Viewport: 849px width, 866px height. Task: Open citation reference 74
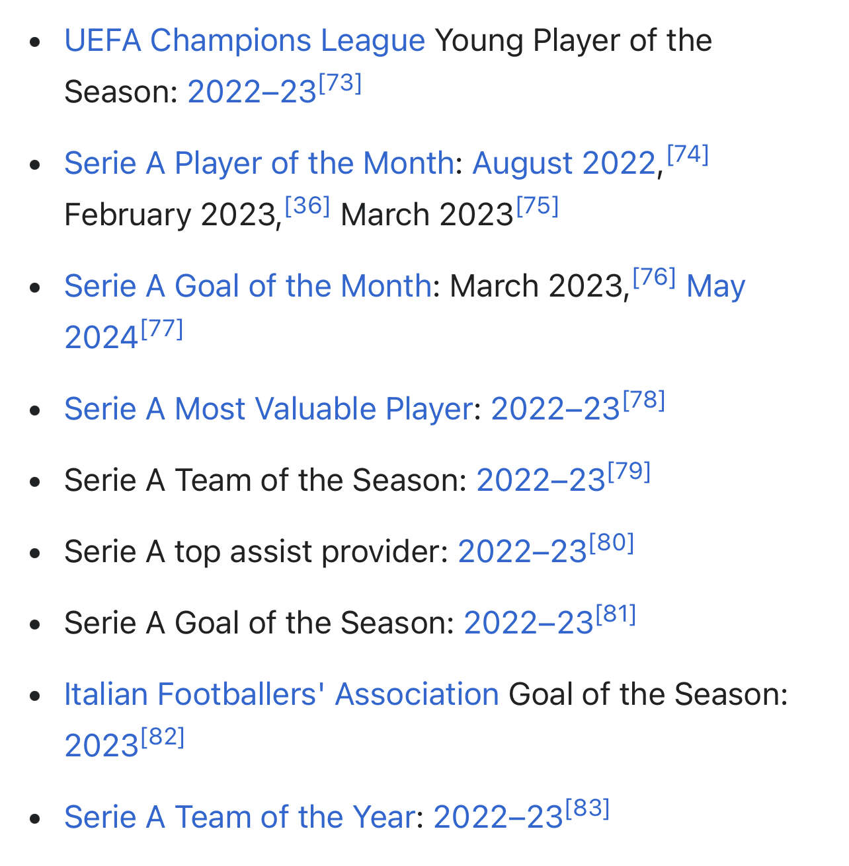pyautogui.click(x=688, y=155)
